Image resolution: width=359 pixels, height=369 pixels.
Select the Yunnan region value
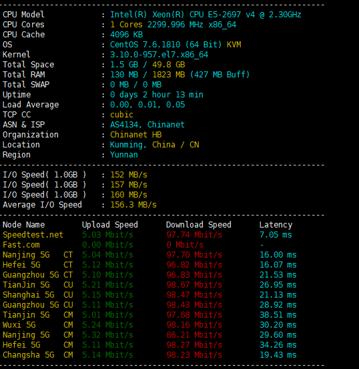click(x=124, y=155)
